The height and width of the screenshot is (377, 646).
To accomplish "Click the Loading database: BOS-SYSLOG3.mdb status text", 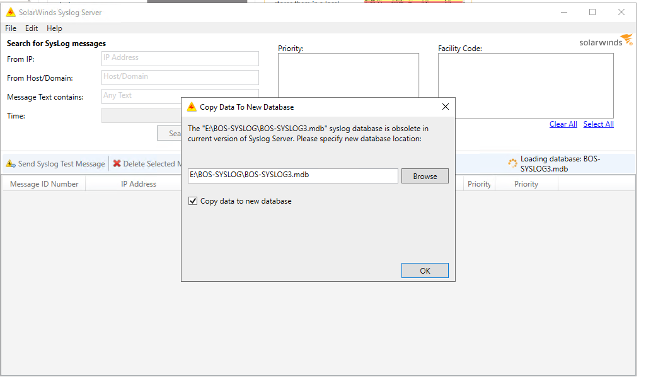I will point(560,163).
